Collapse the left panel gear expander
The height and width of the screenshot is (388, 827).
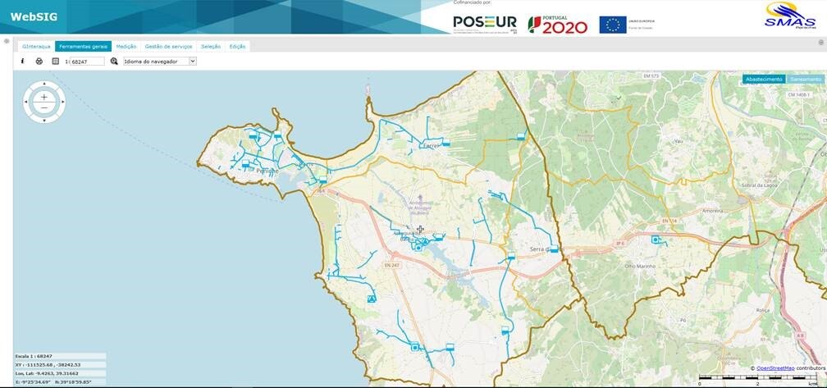pyautogui.click(x=7, y=41)
